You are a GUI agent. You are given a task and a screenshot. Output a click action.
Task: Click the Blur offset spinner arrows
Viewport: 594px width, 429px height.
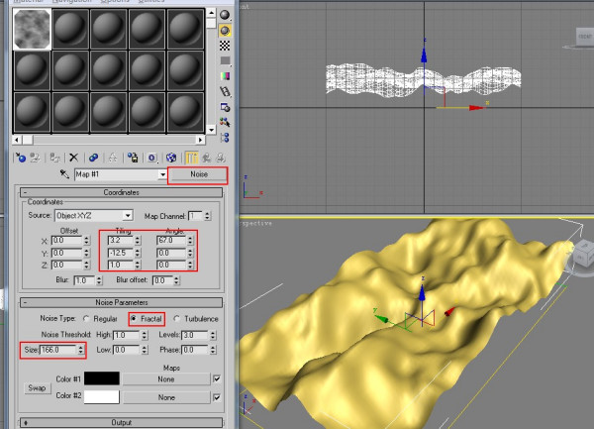pos(176,280)
